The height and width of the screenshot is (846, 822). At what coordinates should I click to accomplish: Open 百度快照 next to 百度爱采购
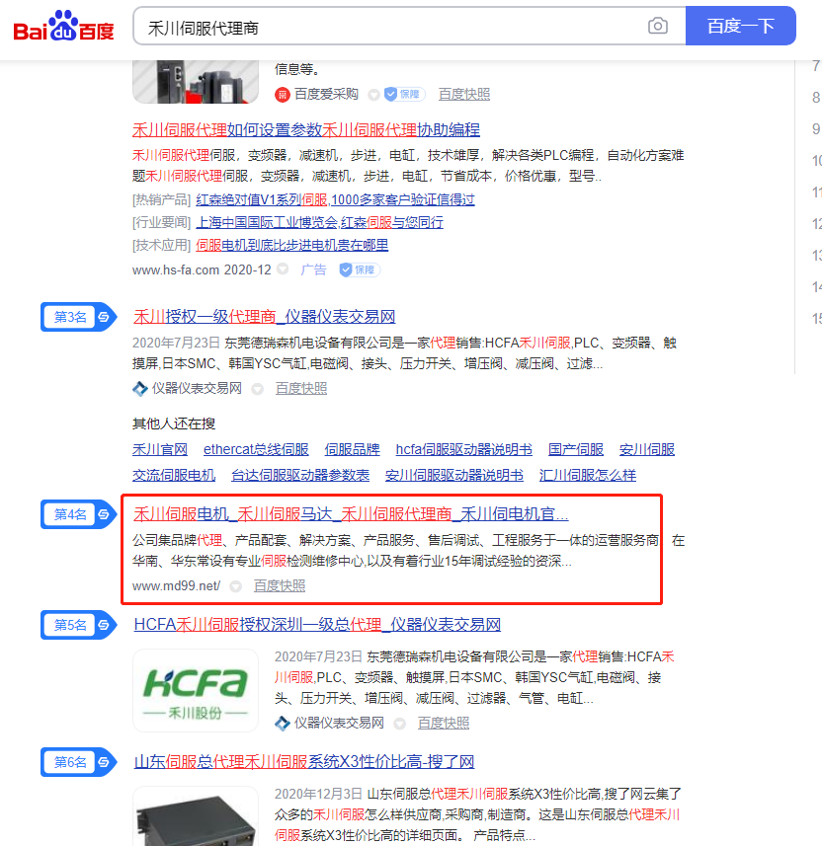(464, 95)
